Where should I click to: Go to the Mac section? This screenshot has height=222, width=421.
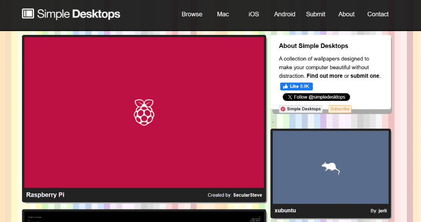click(223, 14)
